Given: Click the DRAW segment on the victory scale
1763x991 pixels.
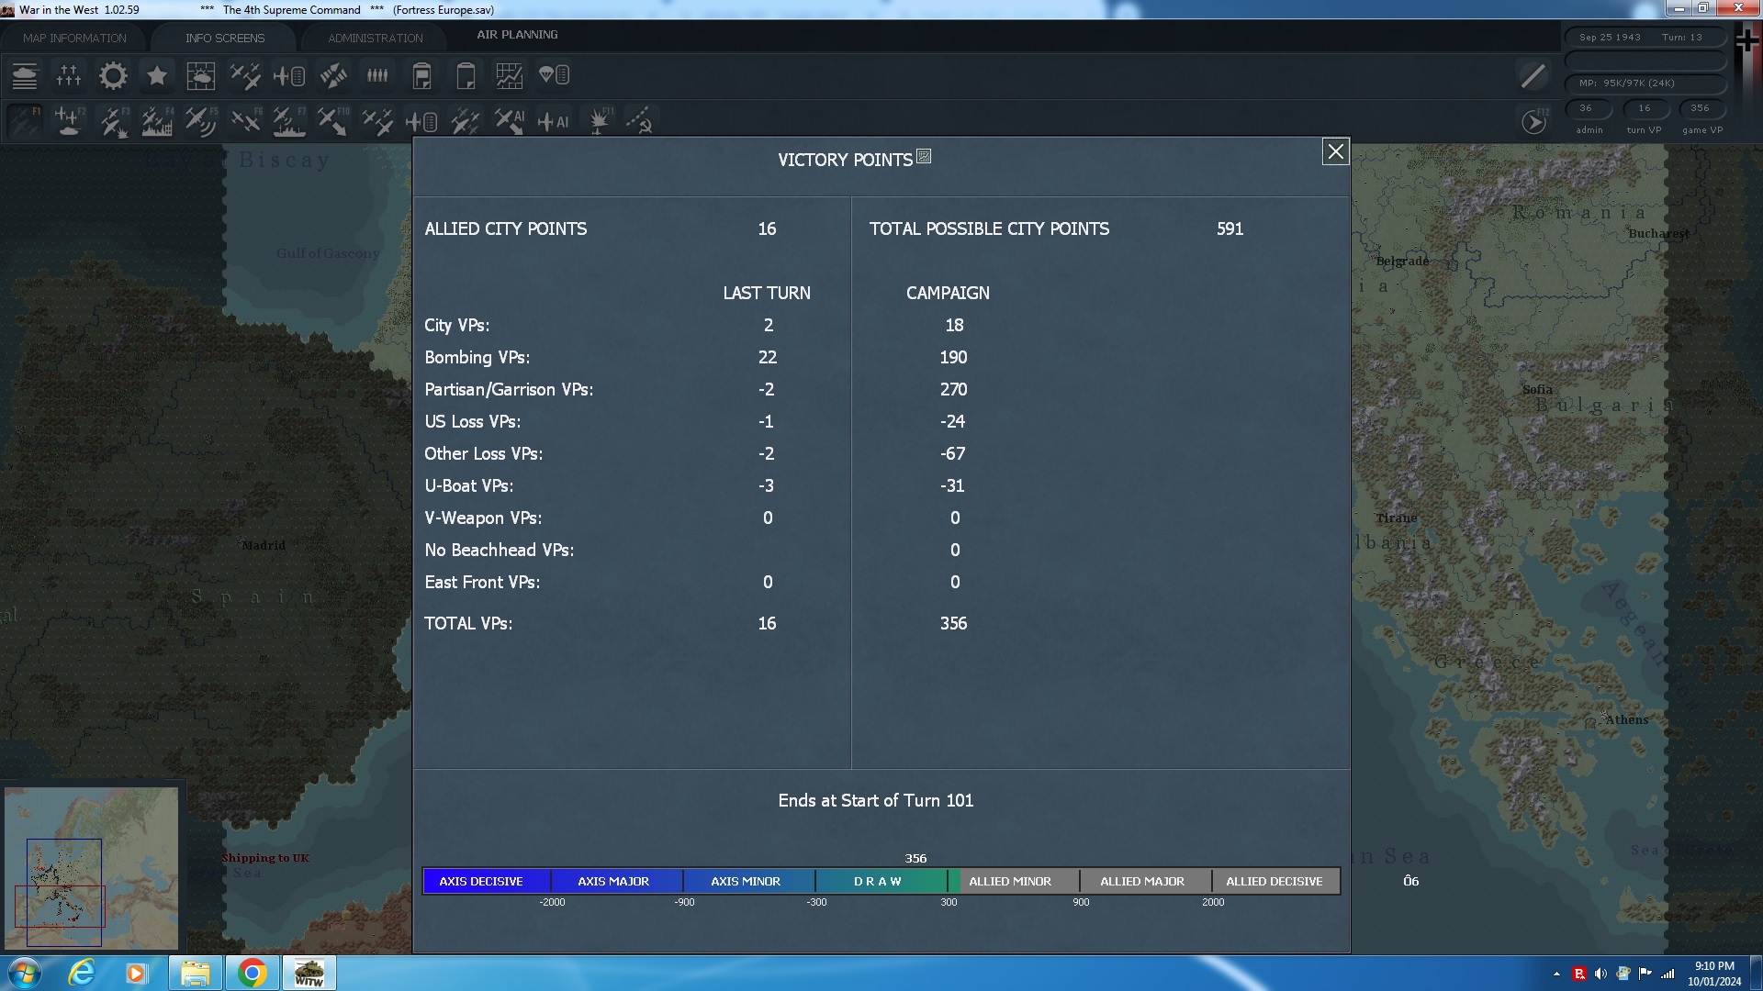Looking at the screenshot, I should 879,881.
